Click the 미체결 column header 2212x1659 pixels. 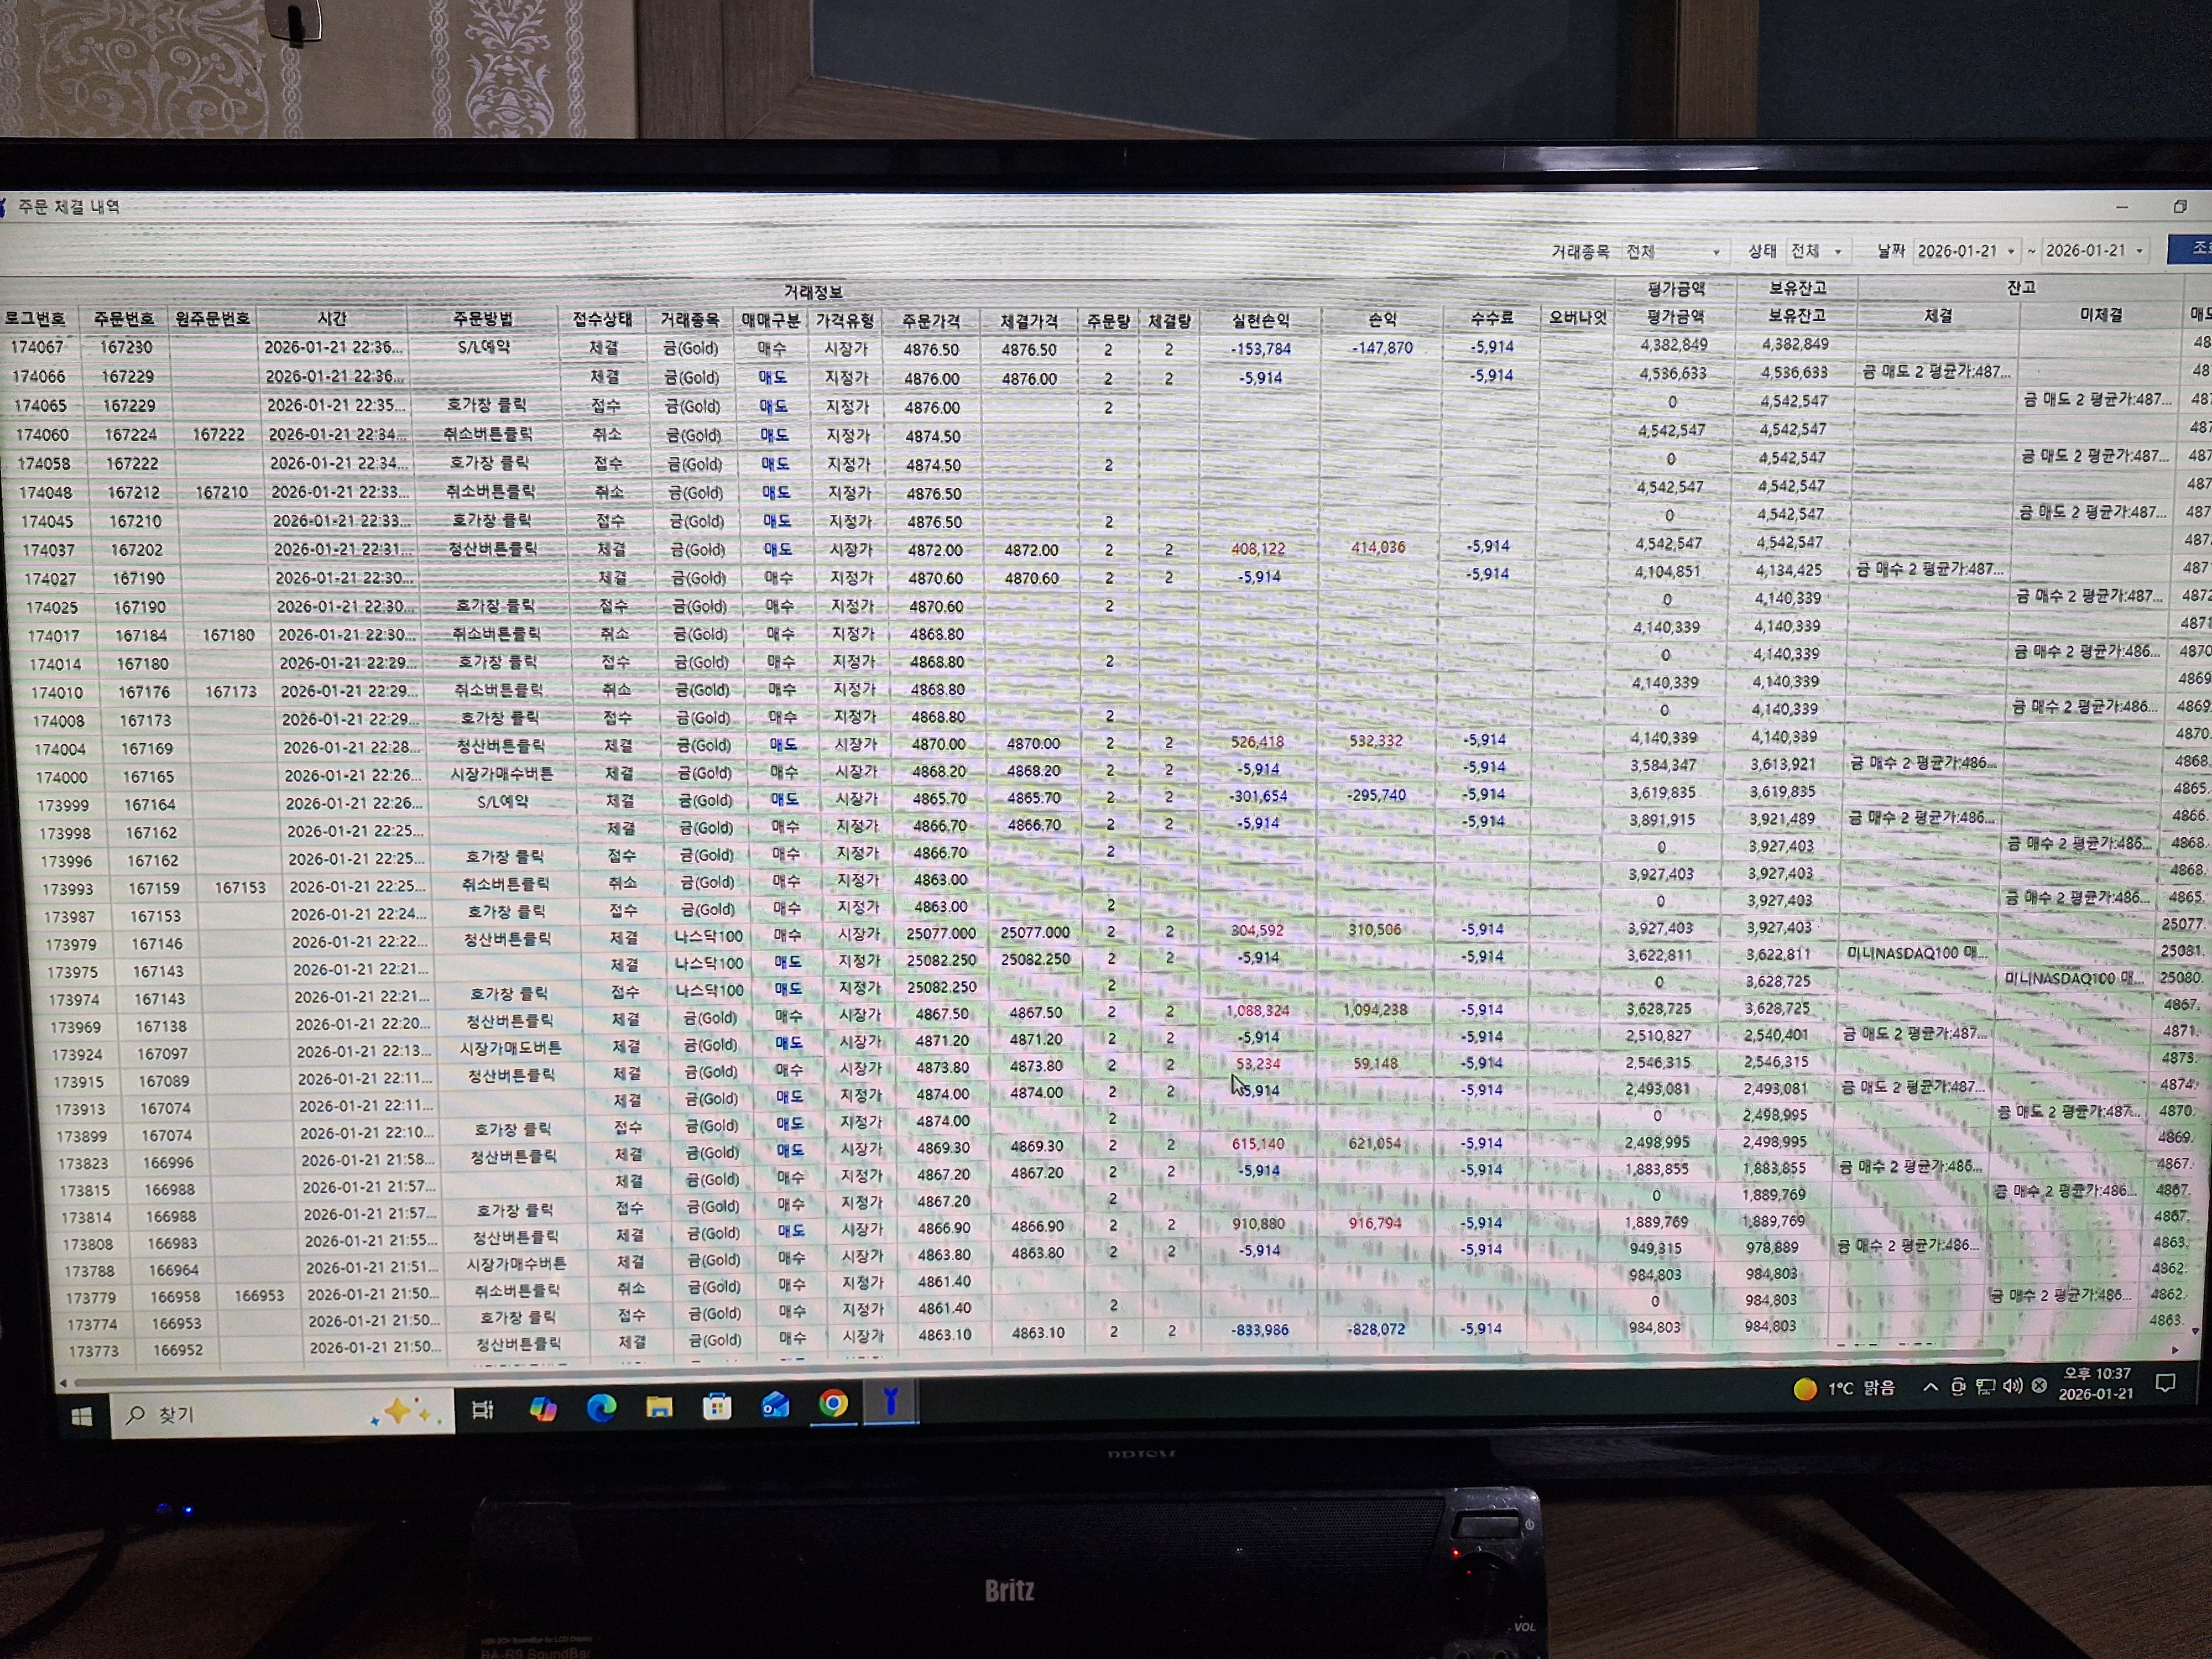pyautogui.click(x=2101, y=315)
